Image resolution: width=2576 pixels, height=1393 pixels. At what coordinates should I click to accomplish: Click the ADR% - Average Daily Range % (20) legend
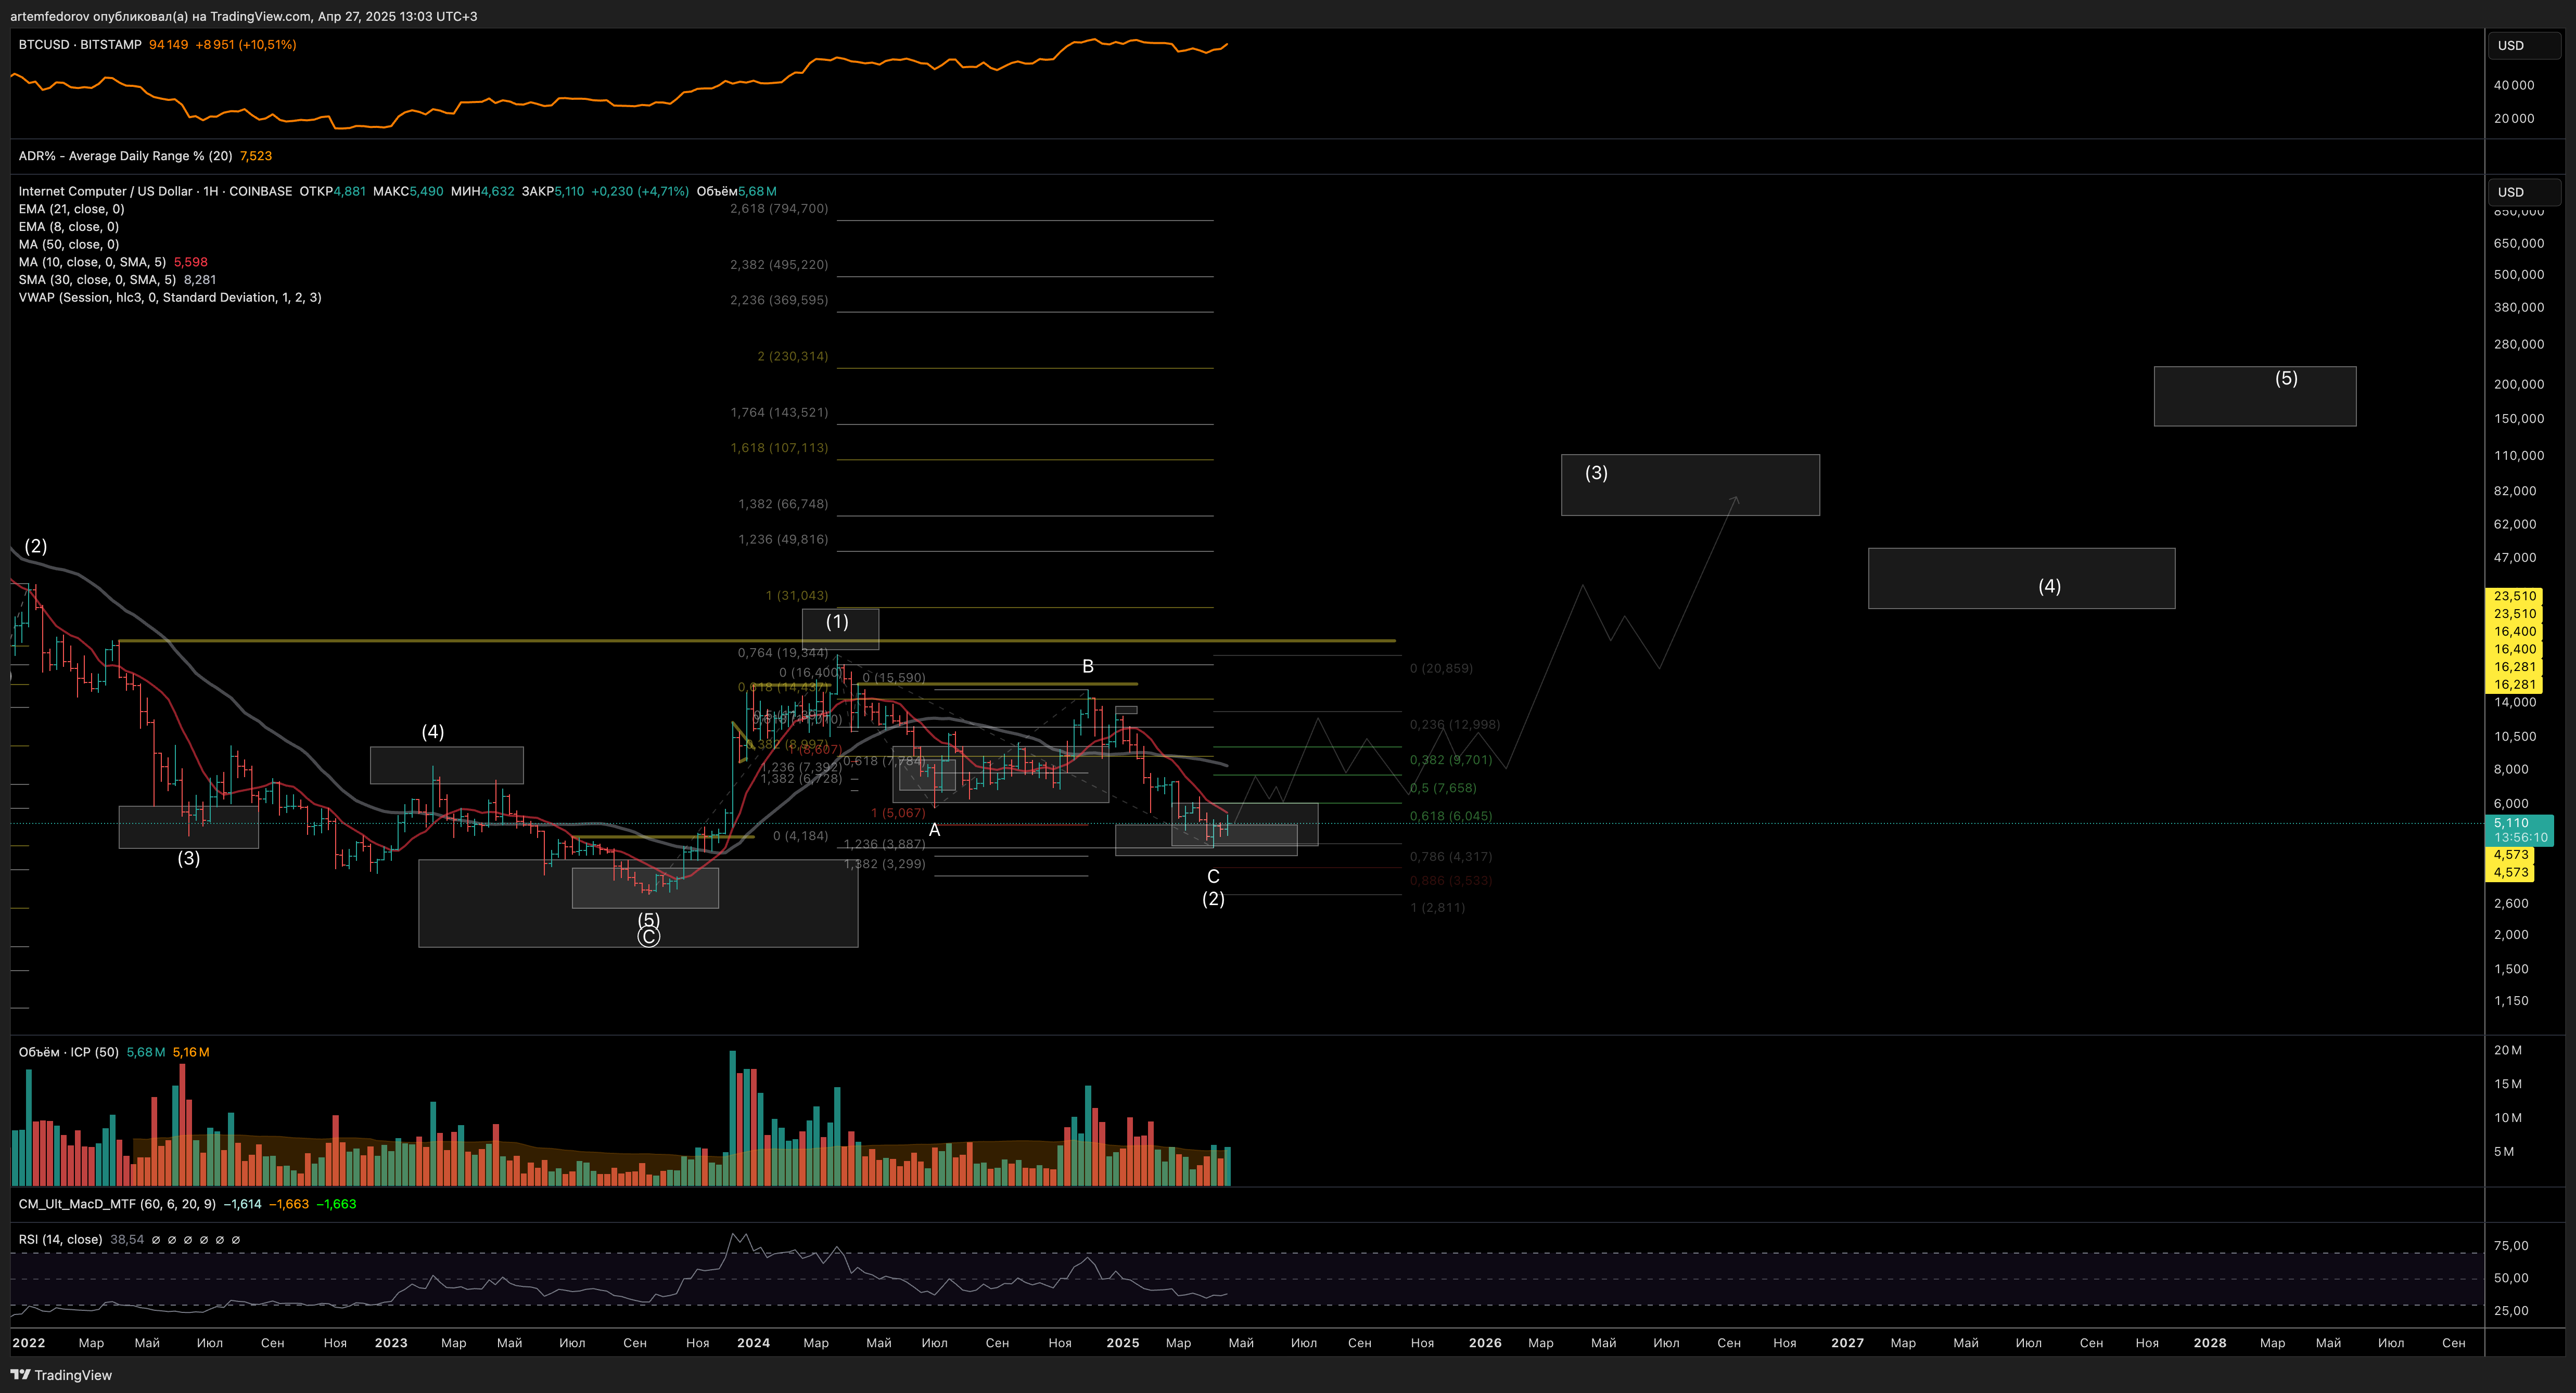[125, 156]
